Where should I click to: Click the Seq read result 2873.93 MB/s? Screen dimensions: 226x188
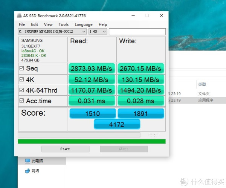point(92,69)
